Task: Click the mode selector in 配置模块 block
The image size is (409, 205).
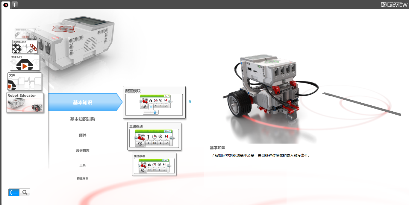Action: [144, 106]
